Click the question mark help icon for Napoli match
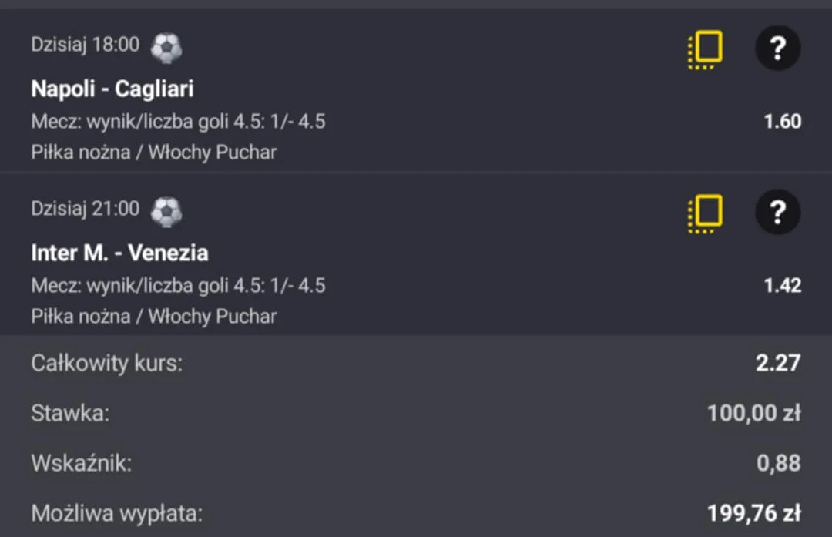 click(778, 48)
